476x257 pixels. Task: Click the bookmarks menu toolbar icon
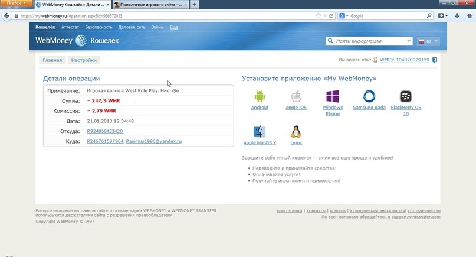coord(442,16)
